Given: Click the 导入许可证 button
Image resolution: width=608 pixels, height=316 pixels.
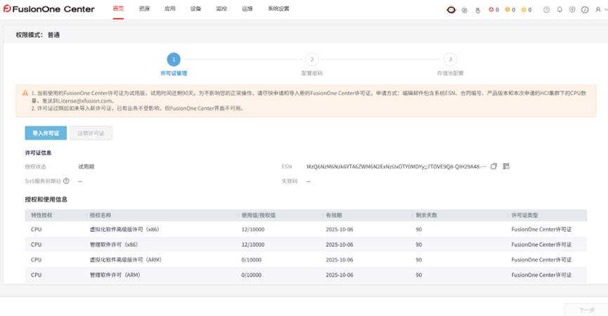Looking at the screenshot, I should (46, 133).
